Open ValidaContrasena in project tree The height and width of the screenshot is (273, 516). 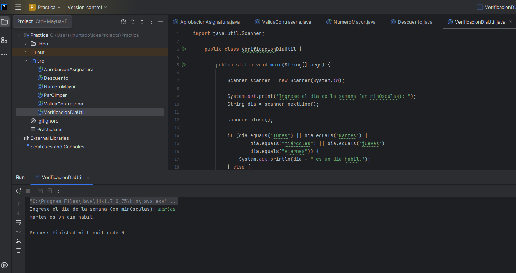63,104
